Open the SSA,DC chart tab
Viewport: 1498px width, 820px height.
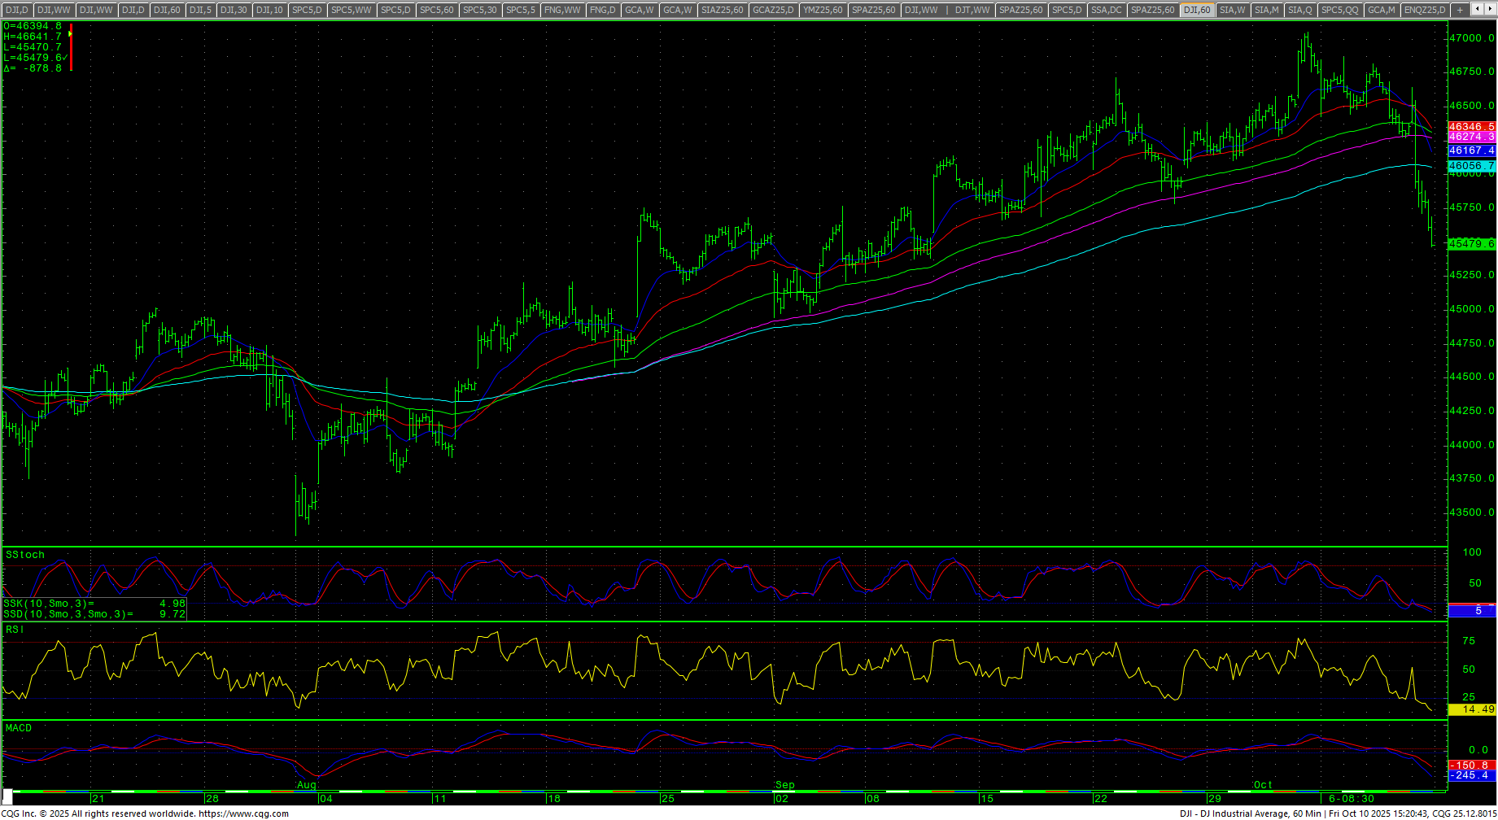(1106, 10)
